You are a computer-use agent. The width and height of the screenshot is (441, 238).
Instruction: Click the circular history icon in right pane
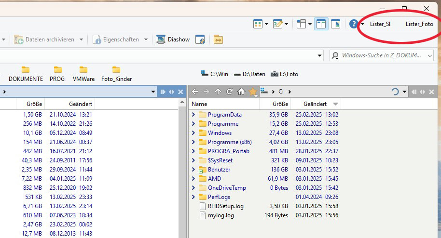point(395,92)
